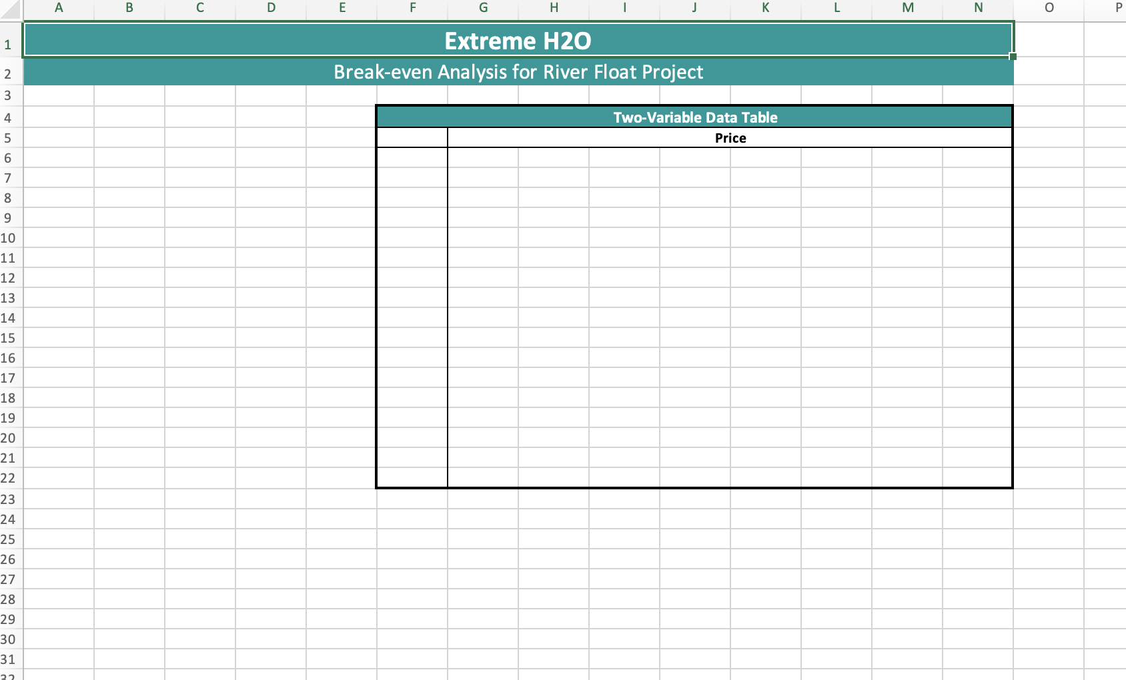Click the blank corner cell of the data table

click(x=411, y=138)
